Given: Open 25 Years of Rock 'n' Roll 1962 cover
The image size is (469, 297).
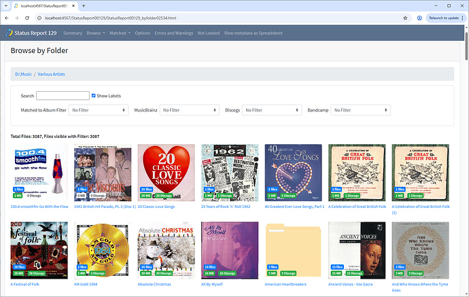Looking at the screenshot, I should [x=230, y=173].
